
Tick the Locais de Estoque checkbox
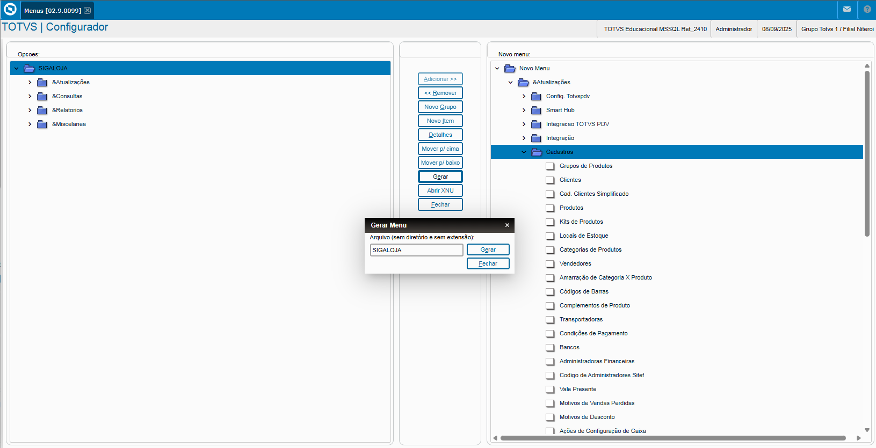click(x=550, y=236)
